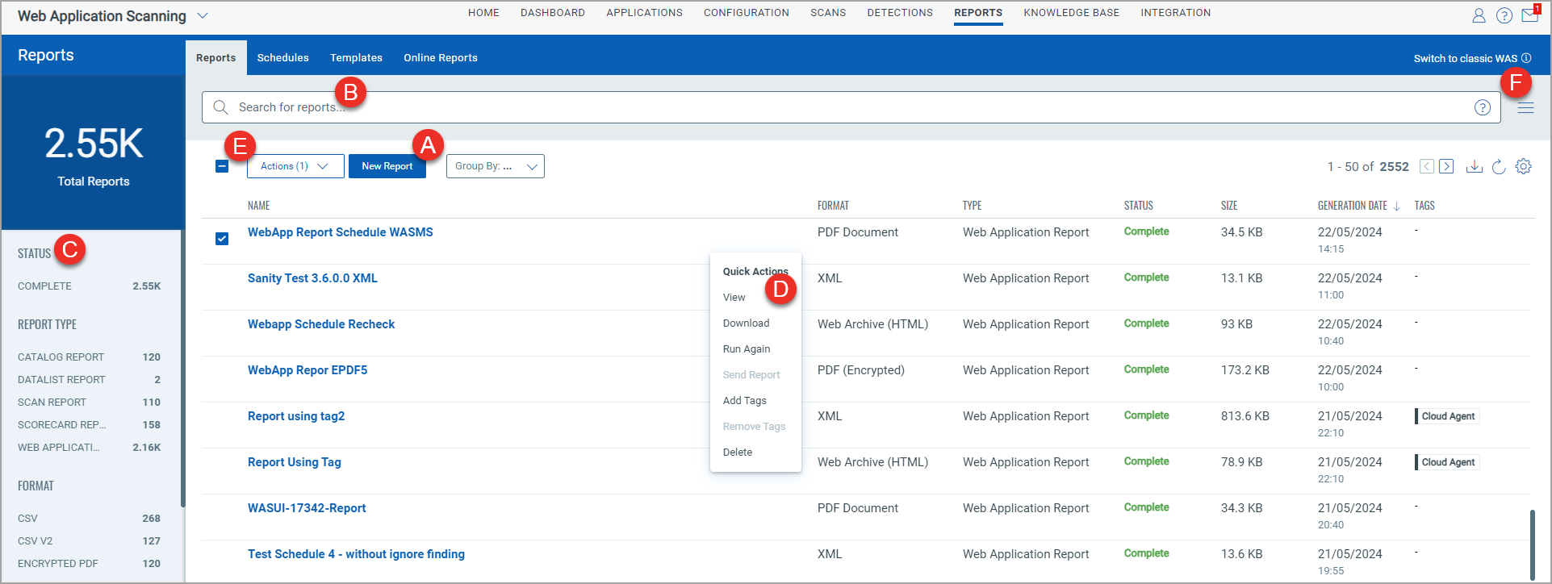
Task: Open table settings gear icon
Action: pyautogui.click(x=1523, y=166)
